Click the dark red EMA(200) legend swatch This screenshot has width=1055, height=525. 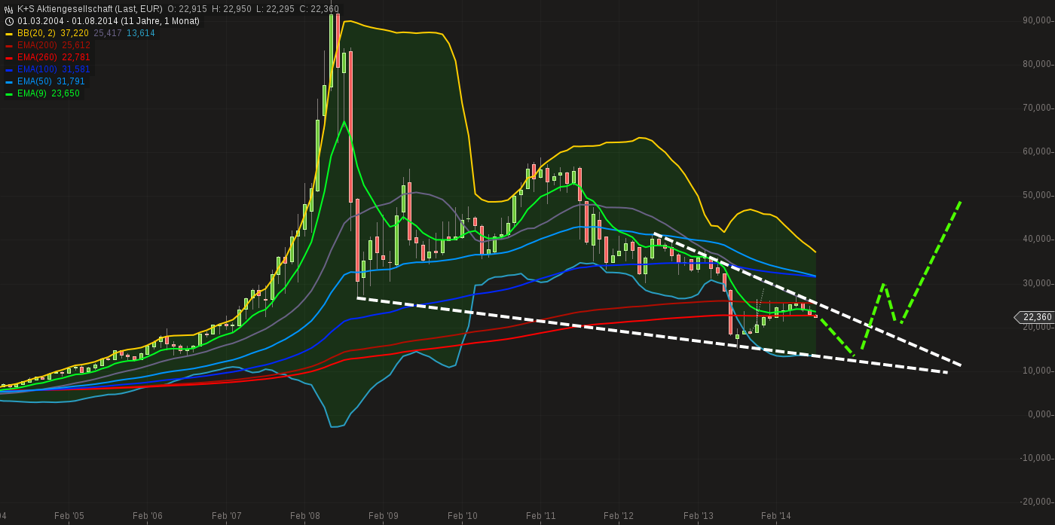point(9,46)
